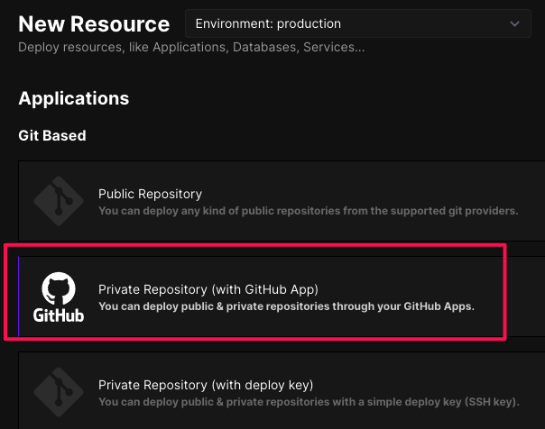This screenshot has width=545, height=429.
Task: Choose Private Repository (with deploy key) title
Action: tap(206, 385)
